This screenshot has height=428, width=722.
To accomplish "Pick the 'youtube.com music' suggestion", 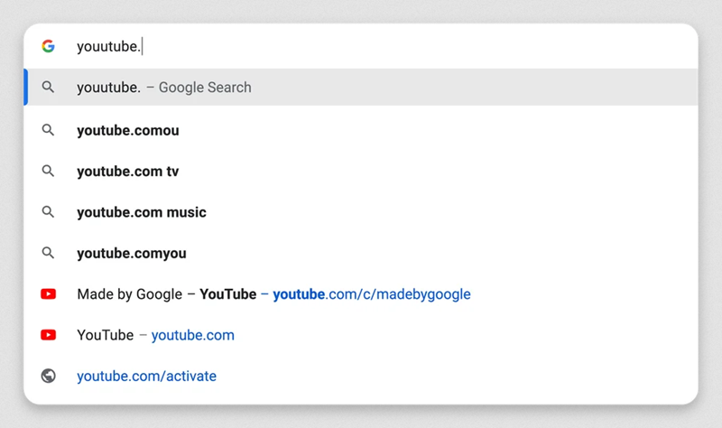I will (x=142, y=212).
